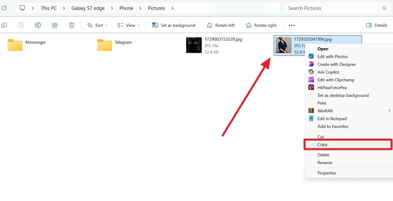Select Copy in the context menu
This screenshot has width=393, height=201.
pyautogui.click(x=322, y=144)
